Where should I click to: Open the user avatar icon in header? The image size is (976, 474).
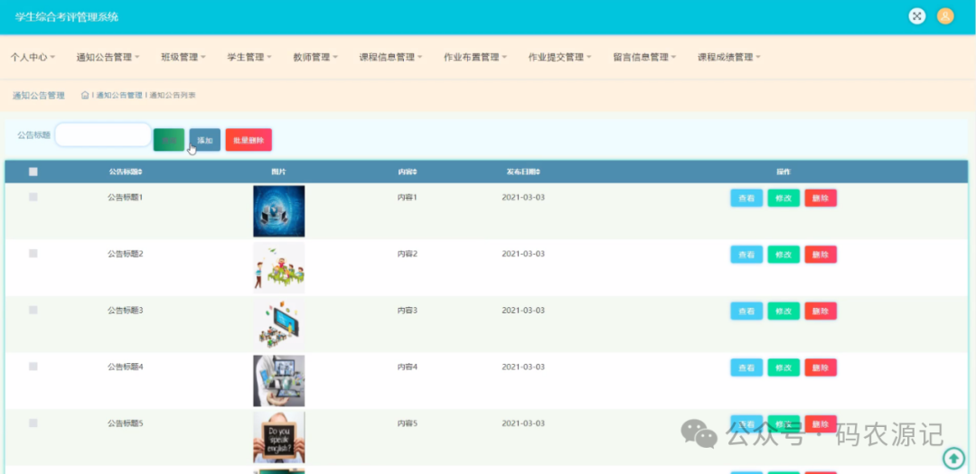pyautogui.click(x=945, y=16)
